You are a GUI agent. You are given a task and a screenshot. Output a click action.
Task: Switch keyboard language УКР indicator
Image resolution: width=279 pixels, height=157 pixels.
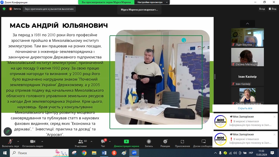coord(251,153)
